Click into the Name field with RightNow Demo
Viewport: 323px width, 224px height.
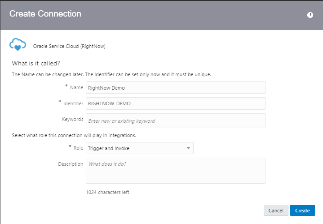pos(175,87)
